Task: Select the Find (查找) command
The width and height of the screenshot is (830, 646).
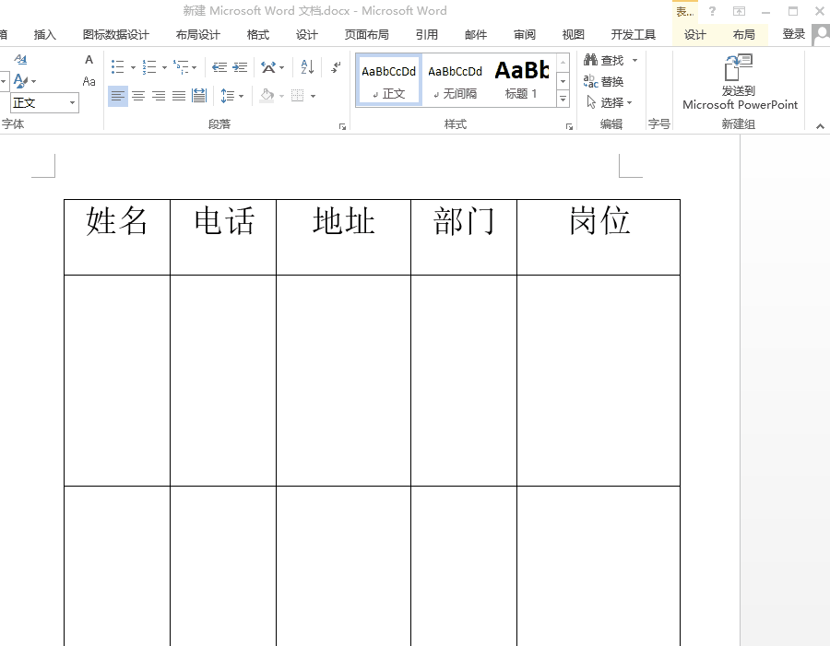Action: pyautogui.click(x=609, y=58)
